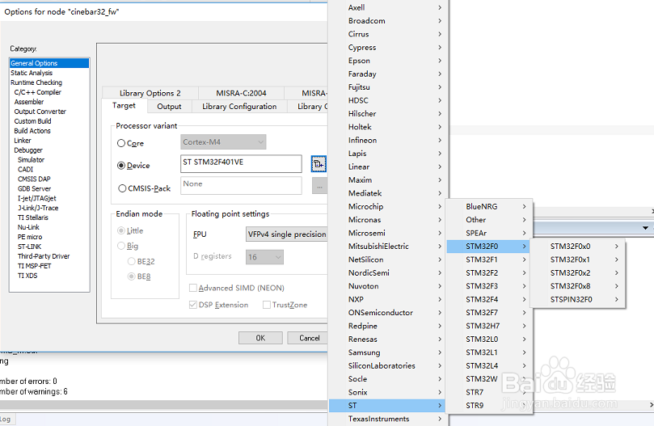654x426 pixels.
Task: Select the BE8 radio option
Action: (132, 276)
